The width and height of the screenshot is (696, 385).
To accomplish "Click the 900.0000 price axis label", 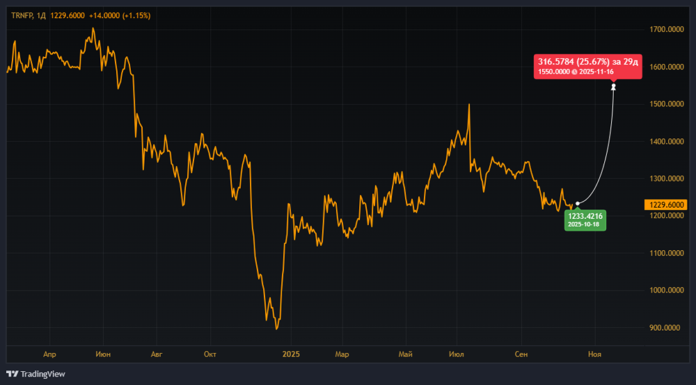I will [x=665, y=328].
